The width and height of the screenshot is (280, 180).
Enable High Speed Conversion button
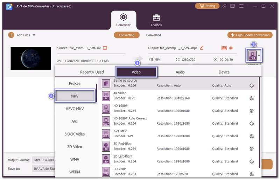pos(250,35)
